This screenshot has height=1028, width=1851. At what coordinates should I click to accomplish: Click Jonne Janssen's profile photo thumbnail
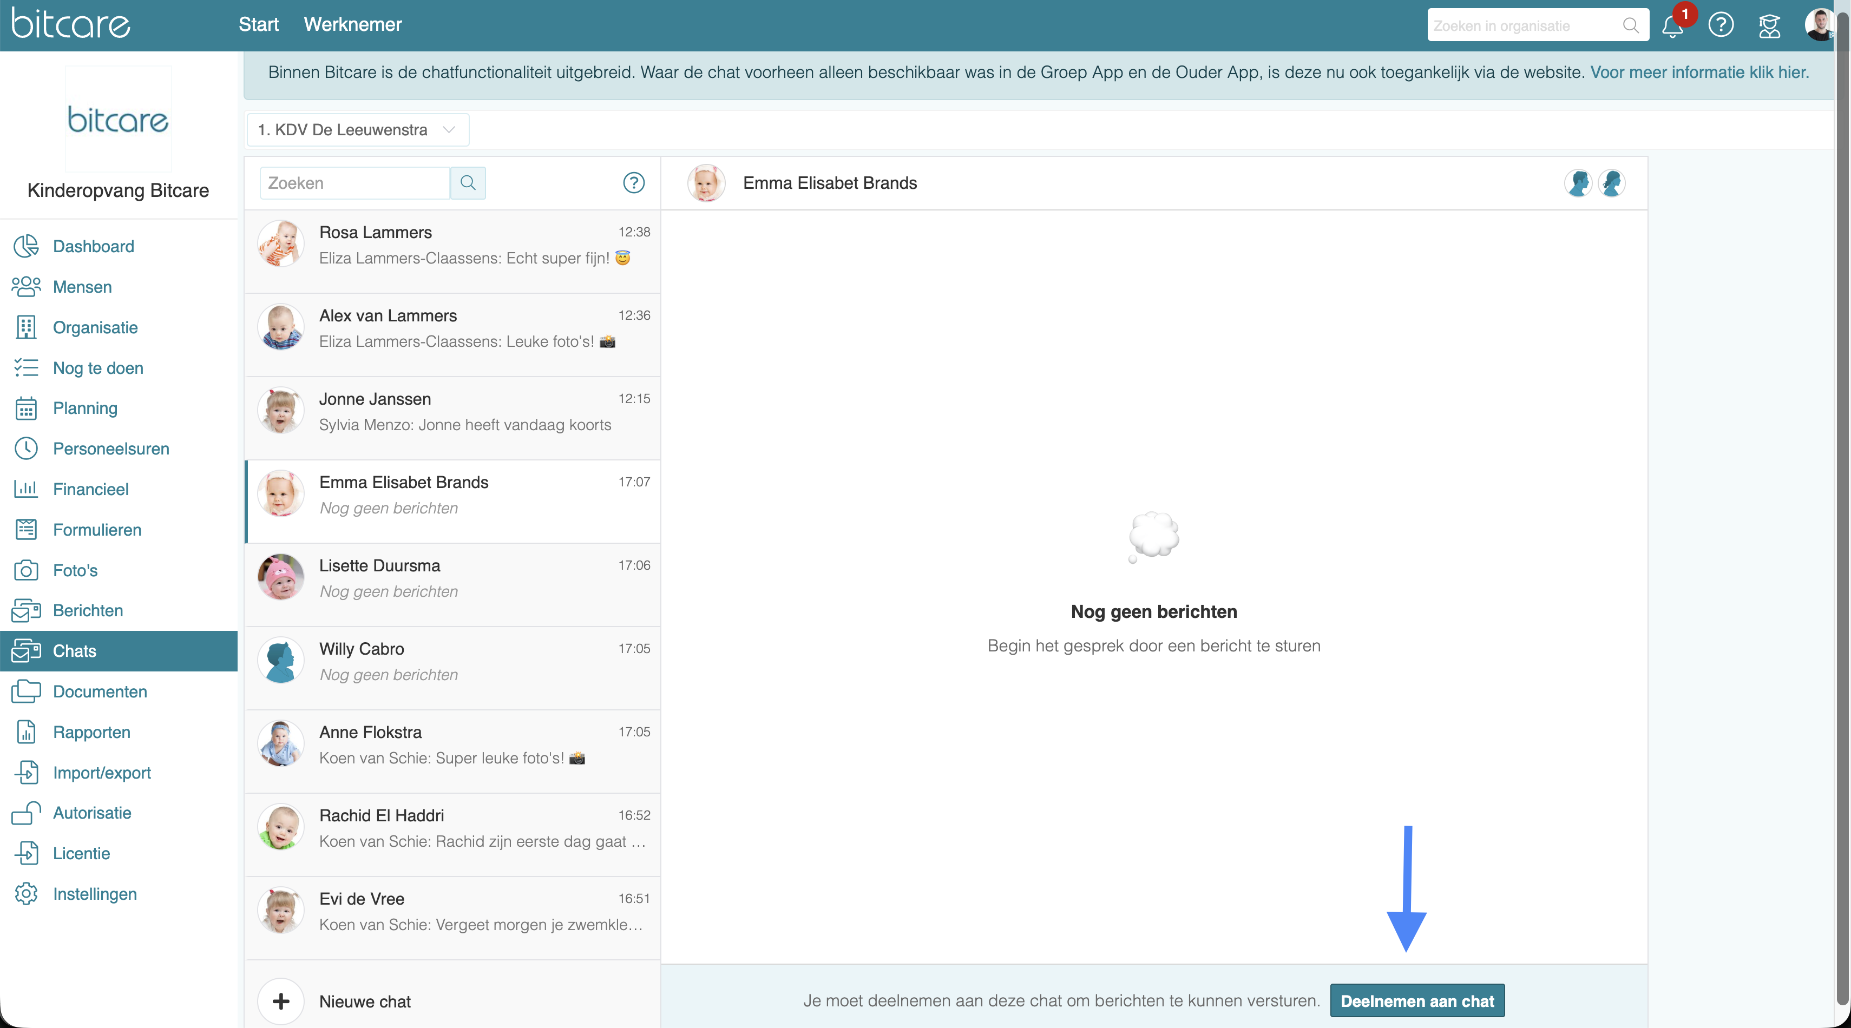280,411
